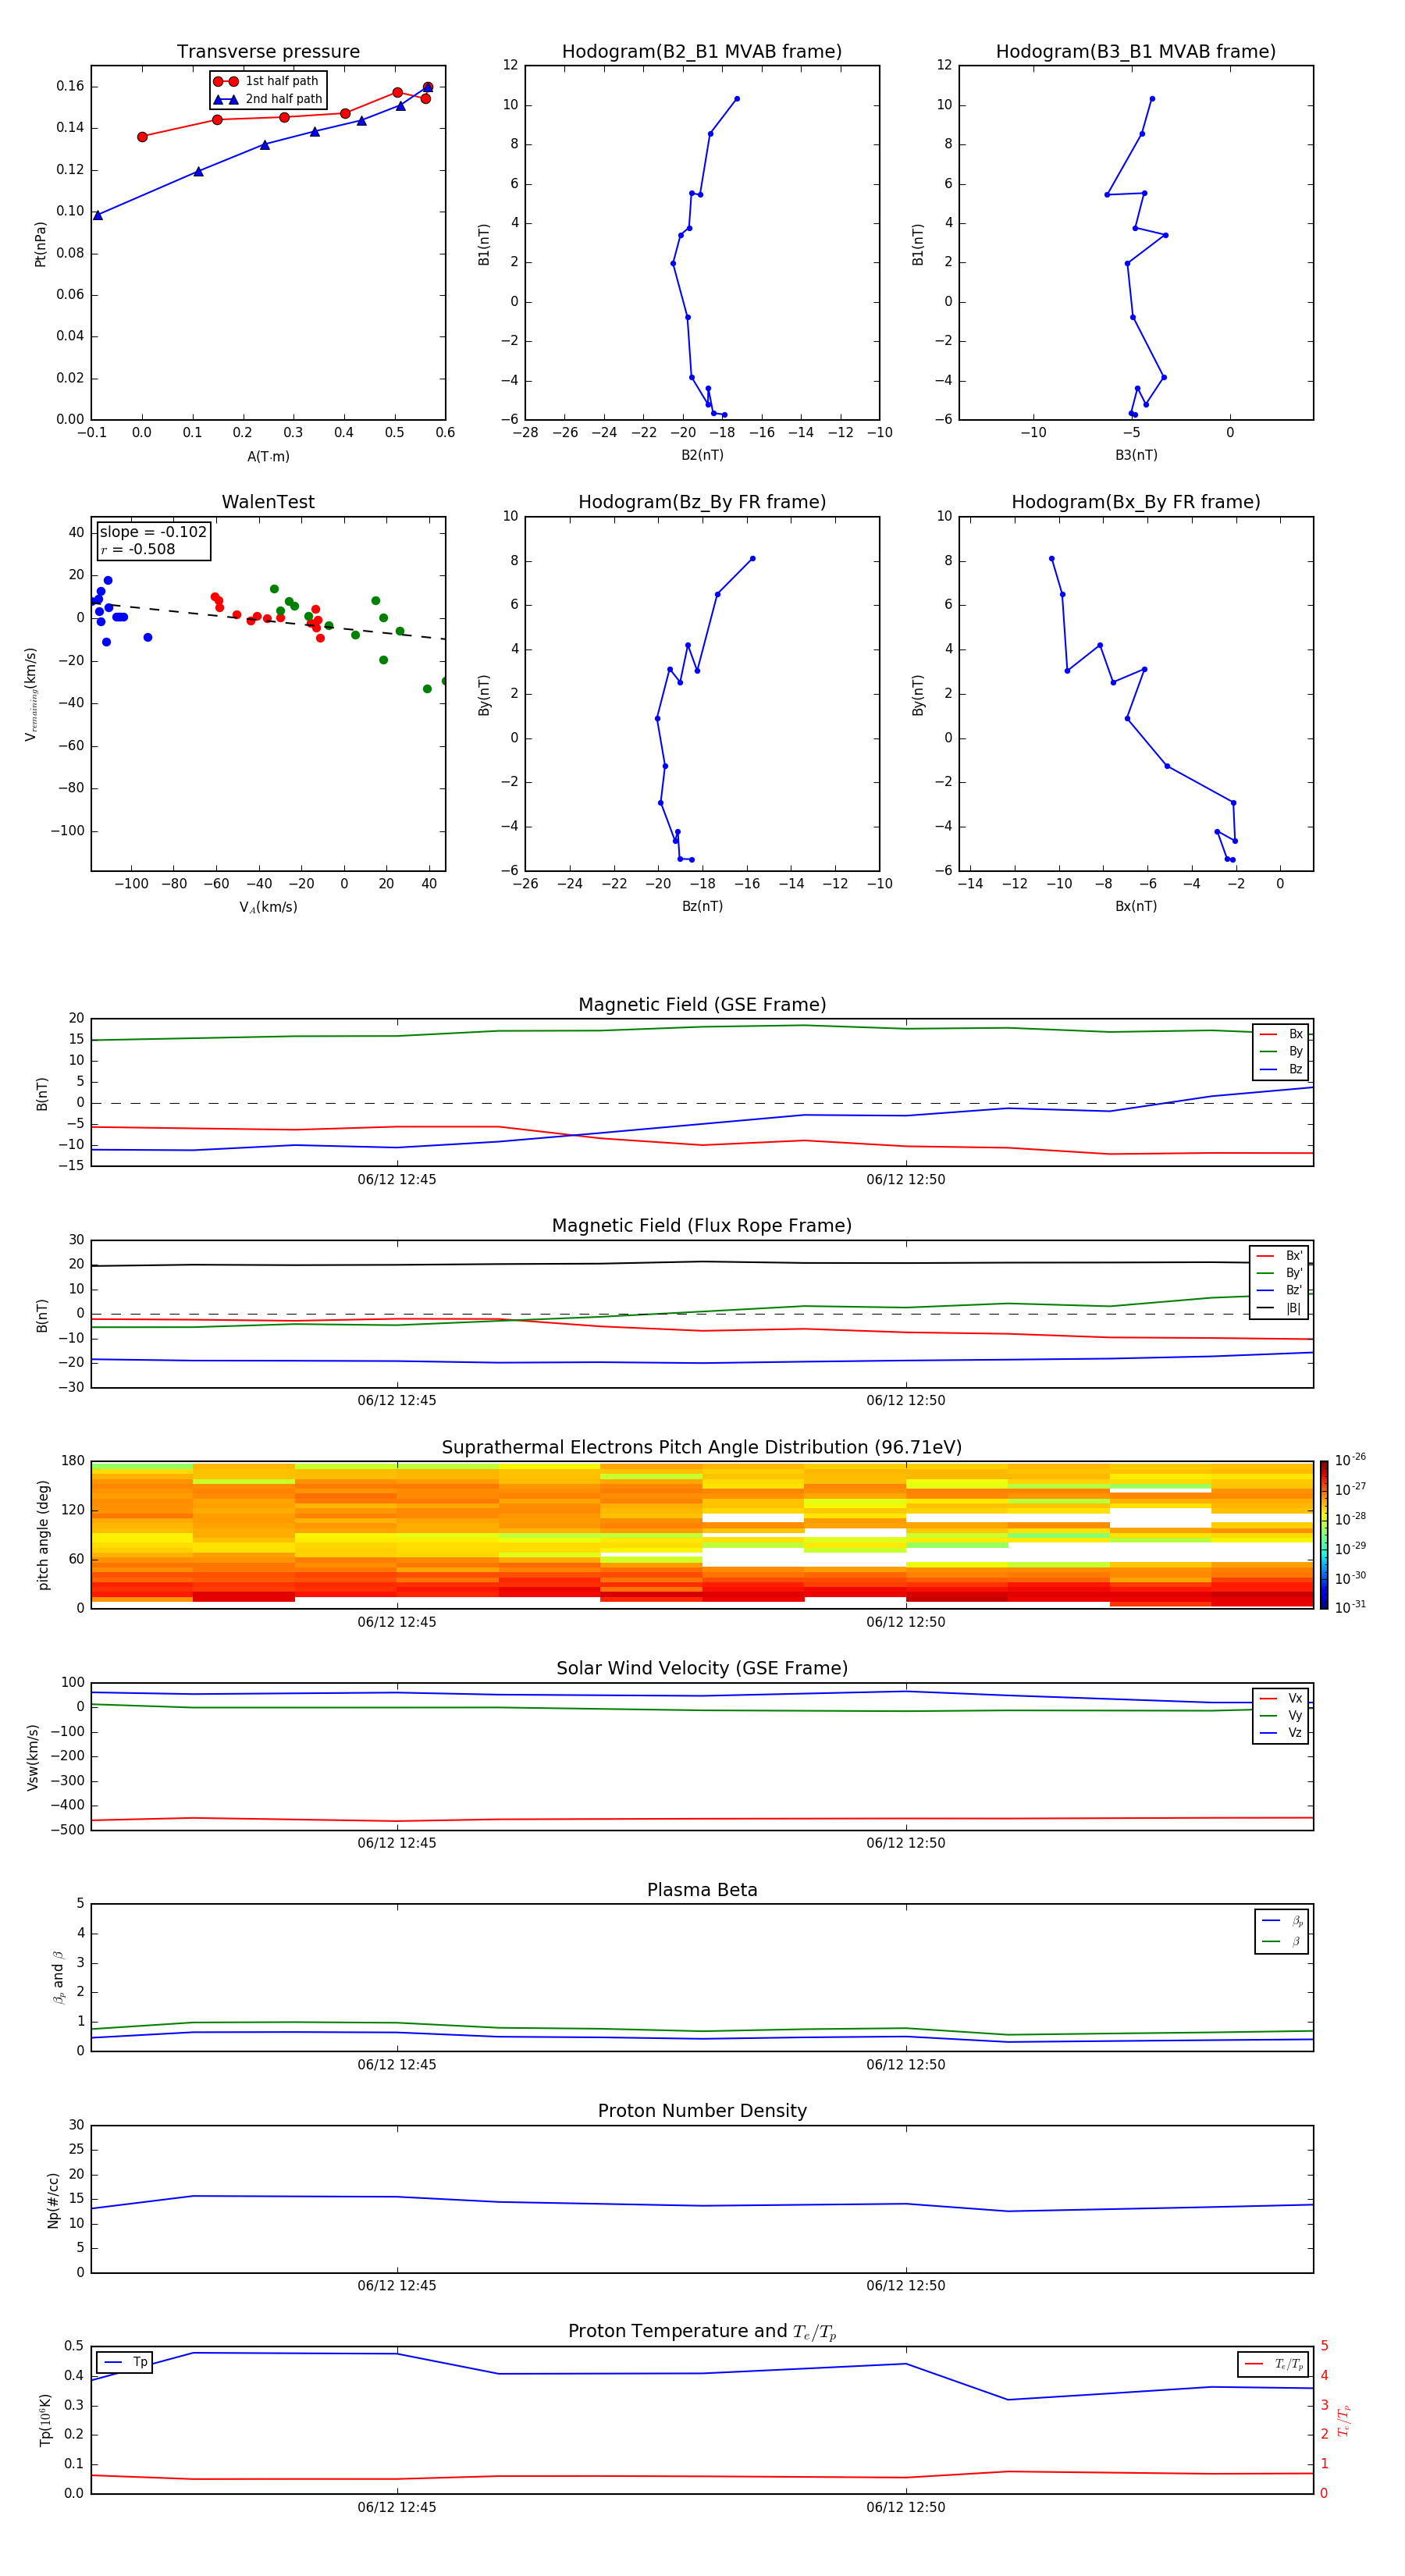Click 06/12 12:45 tick under Plasma Beta plot
The image size is (1405, 2576).
397,2065
